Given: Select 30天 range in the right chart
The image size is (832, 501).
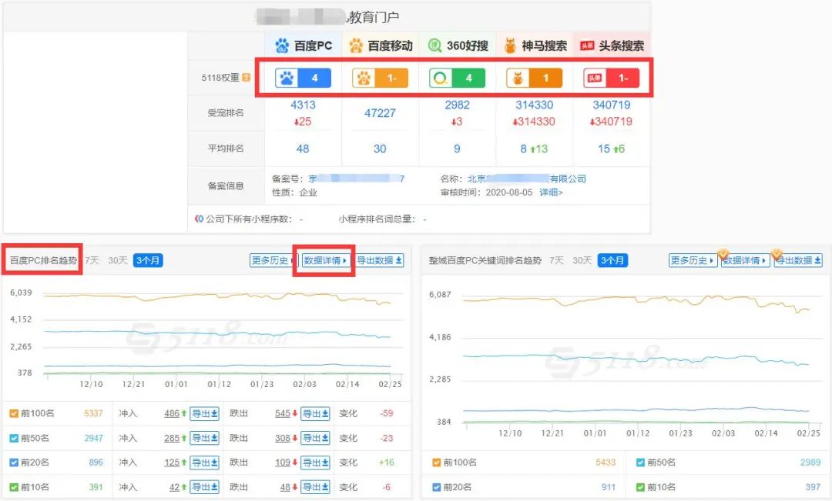Looking at the screenshot, I should click(582, 261).
